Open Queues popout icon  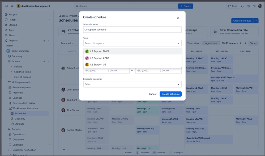point(44,62)
